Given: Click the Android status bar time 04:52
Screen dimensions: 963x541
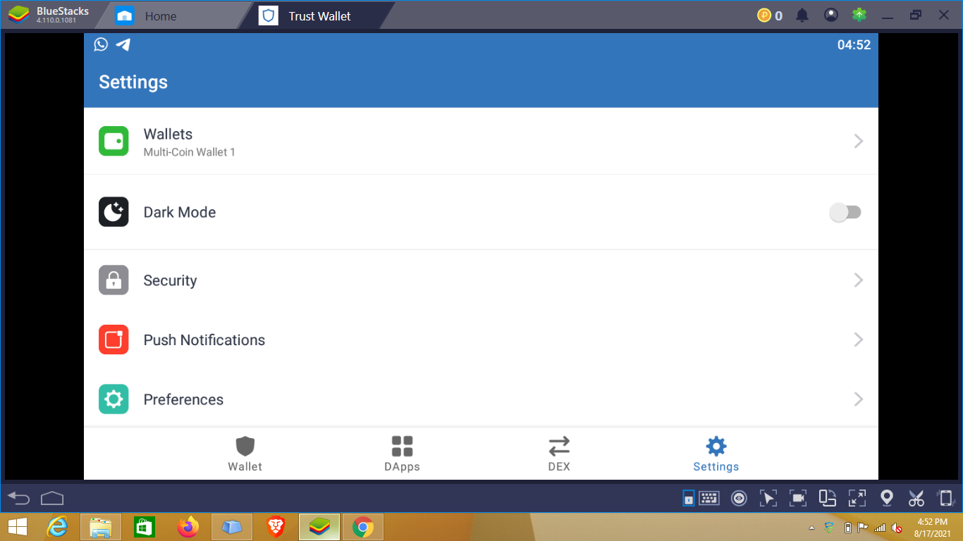Looking at the screenshot, I should [x=854, y=45].
